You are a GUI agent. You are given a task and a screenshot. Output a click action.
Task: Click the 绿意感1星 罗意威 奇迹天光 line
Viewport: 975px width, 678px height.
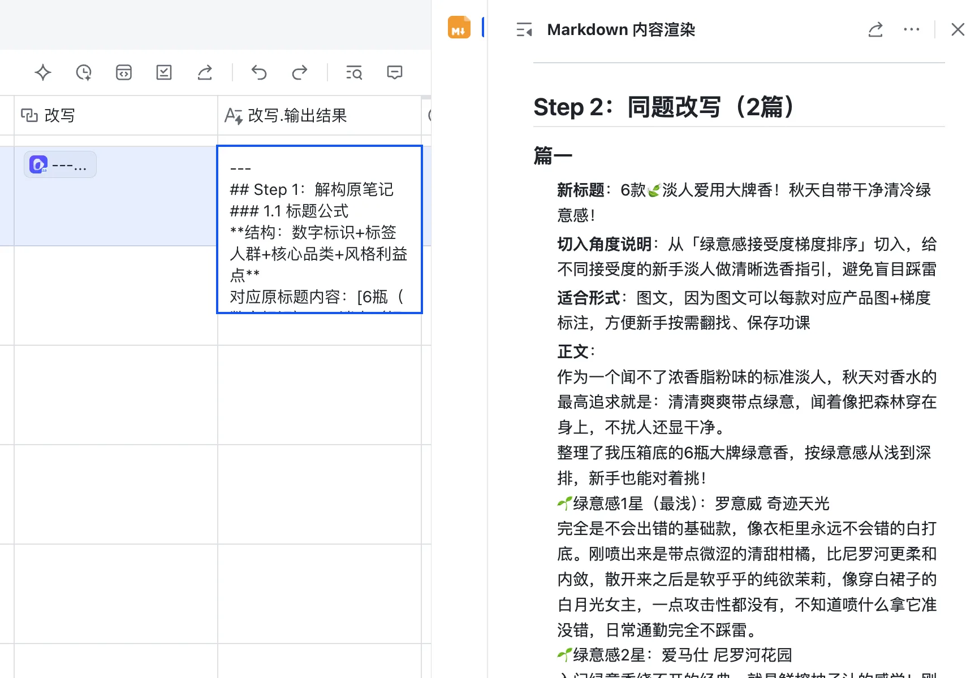click(693, 503)
